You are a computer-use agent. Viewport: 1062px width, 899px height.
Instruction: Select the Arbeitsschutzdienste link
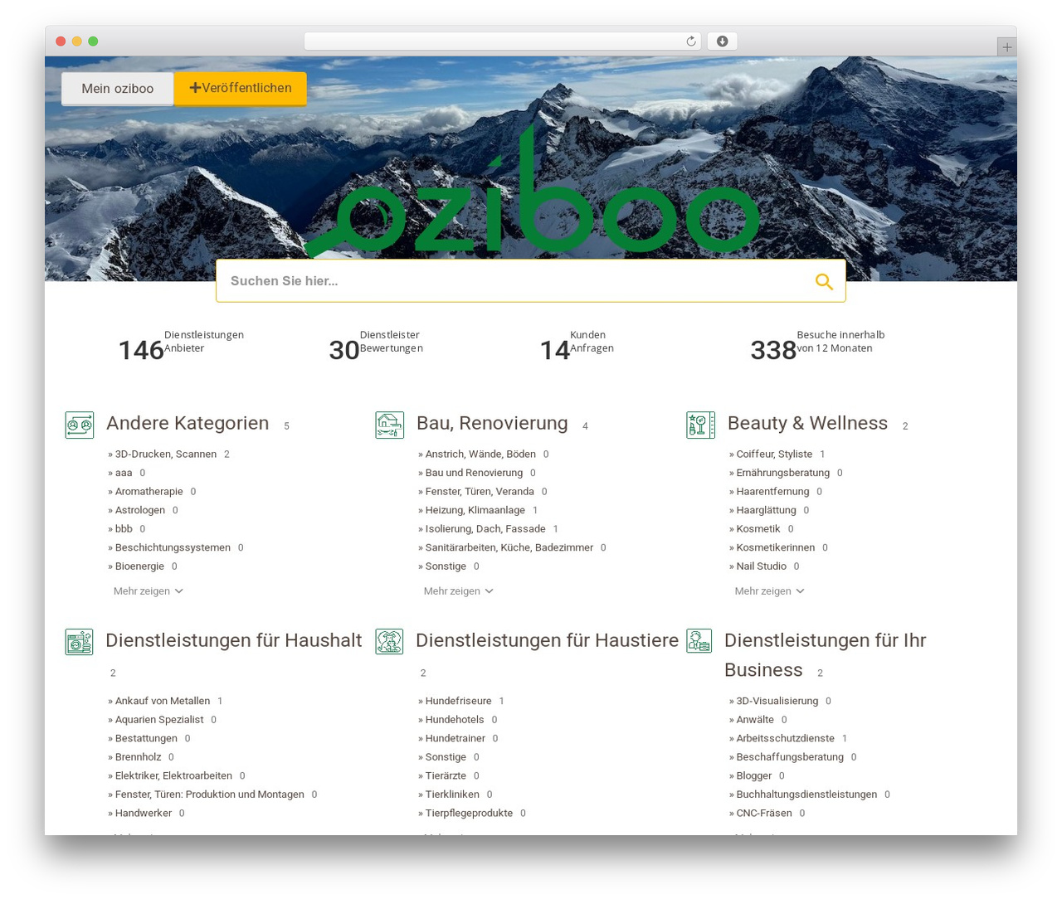(786, 739)
